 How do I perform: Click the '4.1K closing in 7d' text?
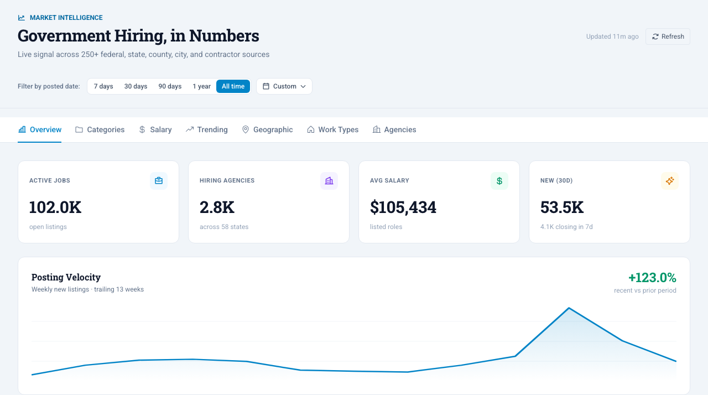tap(566, 227)
